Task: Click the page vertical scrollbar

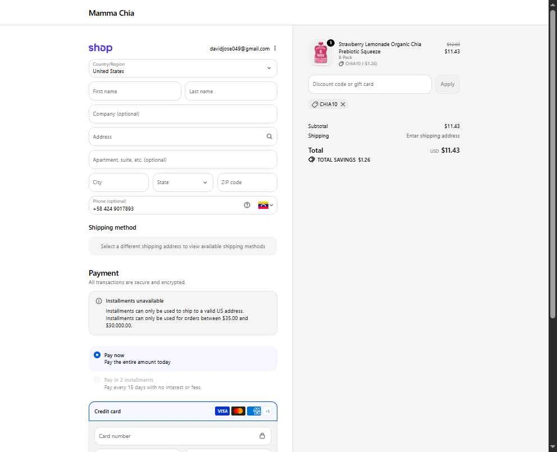Action: 553,163
